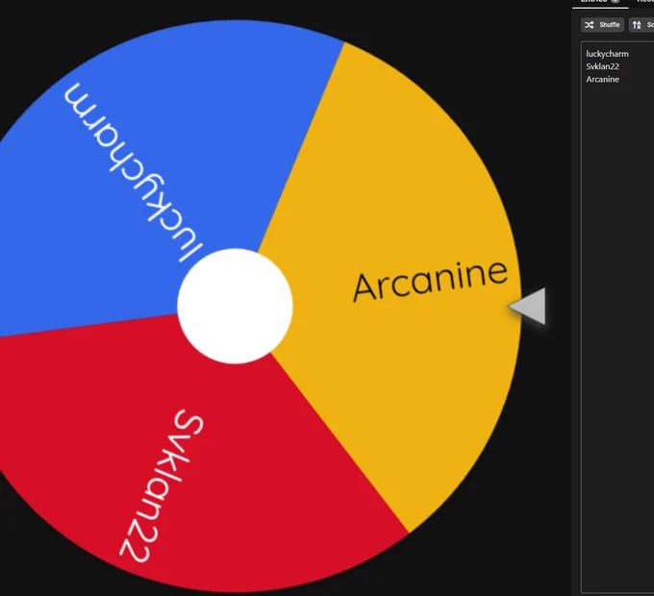
Task: Click the white center hub of the wheel
Action: point(235,306)
